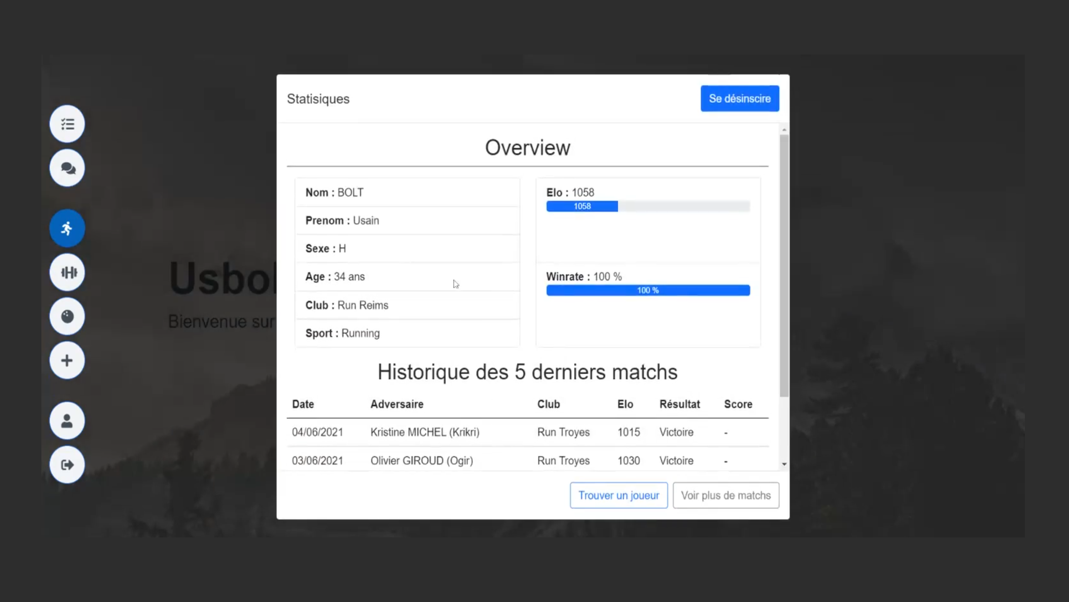1069x602 pixels.
Task: Click the Winrate 100 % progress bar
Action: pyautogui.click(x=648, y=290)
